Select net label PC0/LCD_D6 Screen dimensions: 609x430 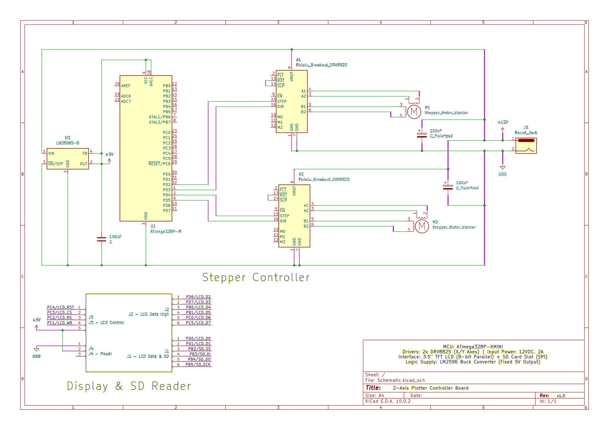pyautogui.click(x=198, y=317)
